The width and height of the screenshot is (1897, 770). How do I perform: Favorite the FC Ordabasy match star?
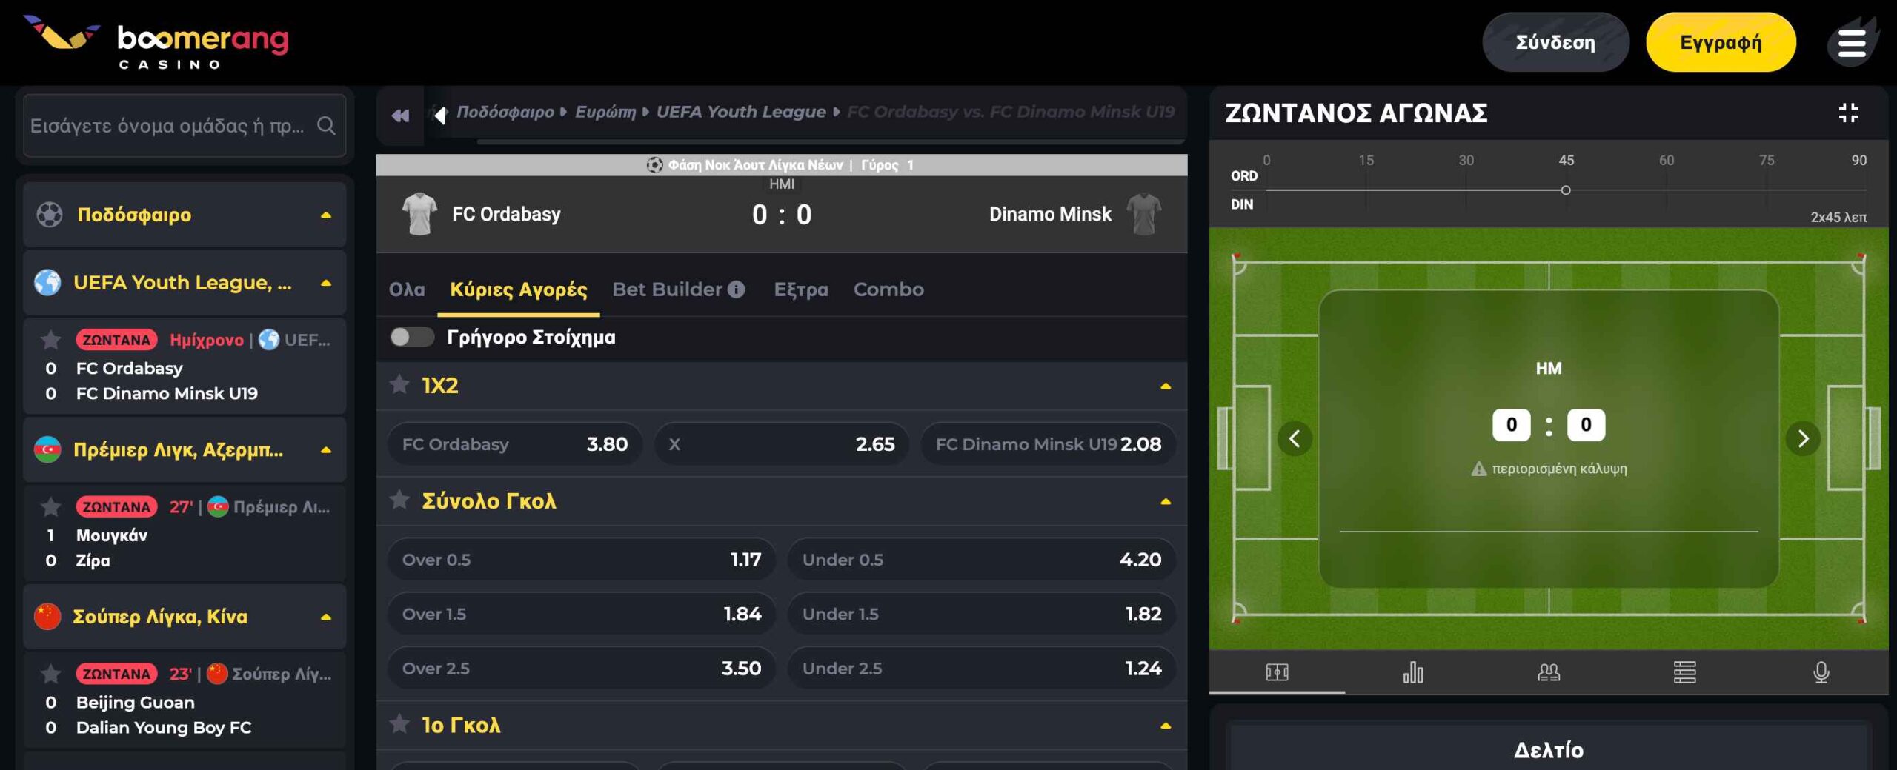coord(50,340)
